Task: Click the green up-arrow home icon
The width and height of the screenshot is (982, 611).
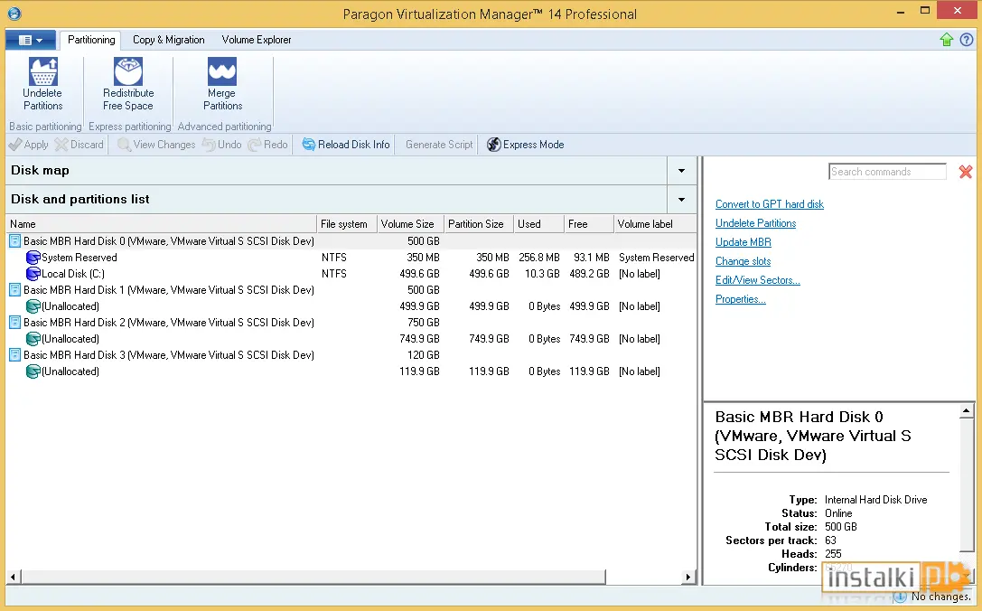Action: coord(946,40)
